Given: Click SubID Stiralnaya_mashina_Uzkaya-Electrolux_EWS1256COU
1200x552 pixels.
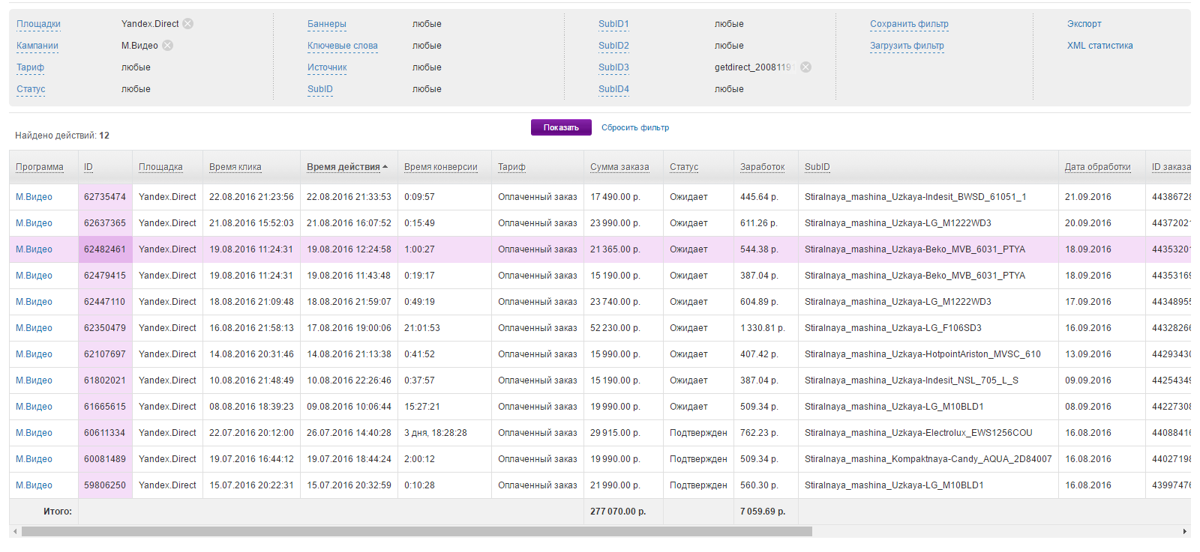Looking at the screenshot, I should (x=919, y=433).
